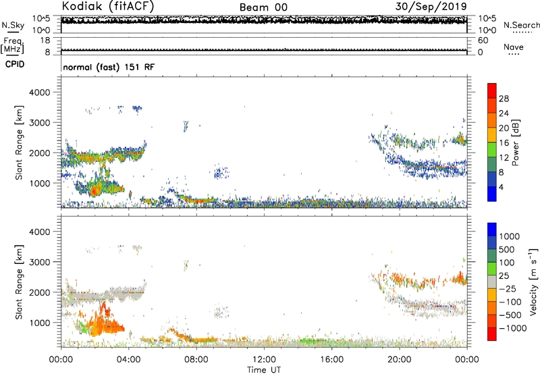The width and height of the screenshot is (540, 374).
Task: Click the velocity panel 'Slant Range [km]' label
Action: 19,282
